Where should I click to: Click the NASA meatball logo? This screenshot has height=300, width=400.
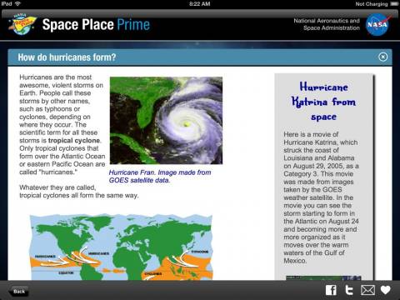point(378,24)
